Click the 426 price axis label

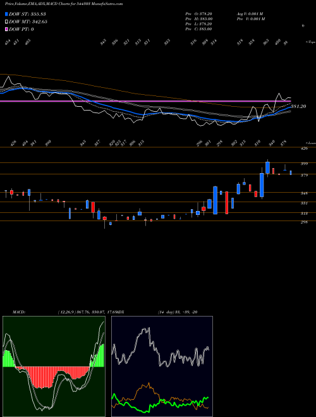(x=304, y=148)
